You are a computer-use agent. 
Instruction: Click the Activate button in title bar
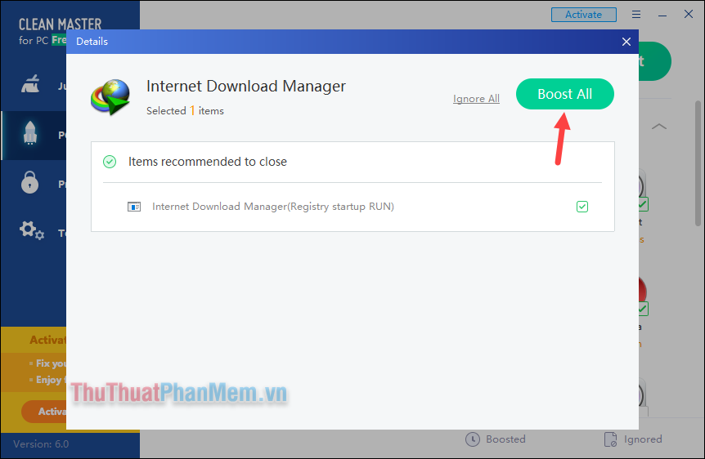point(584,15)
